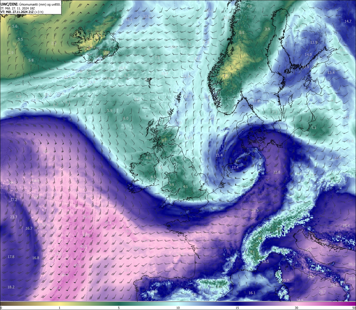This screenshot has width=356, height=310.
Task: Click the 4.5 value over Ireland
Action: click(153, 177)
